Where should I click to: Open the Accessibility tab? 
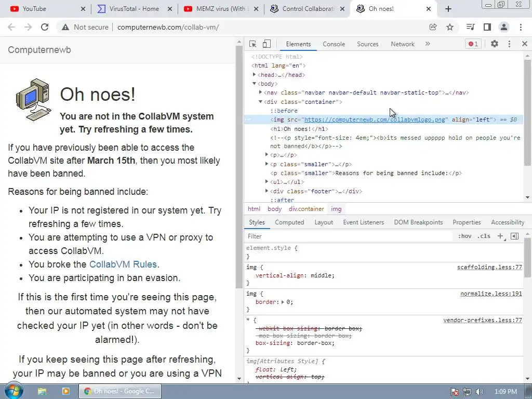coord(508,222)
